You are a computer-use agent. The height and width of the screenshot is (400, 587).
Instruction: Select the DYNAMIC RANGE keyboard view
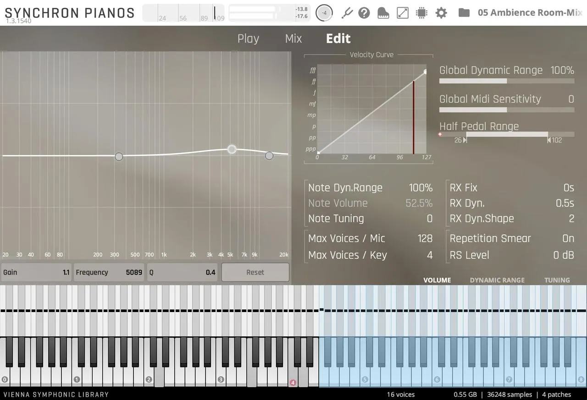click(497, 280)
